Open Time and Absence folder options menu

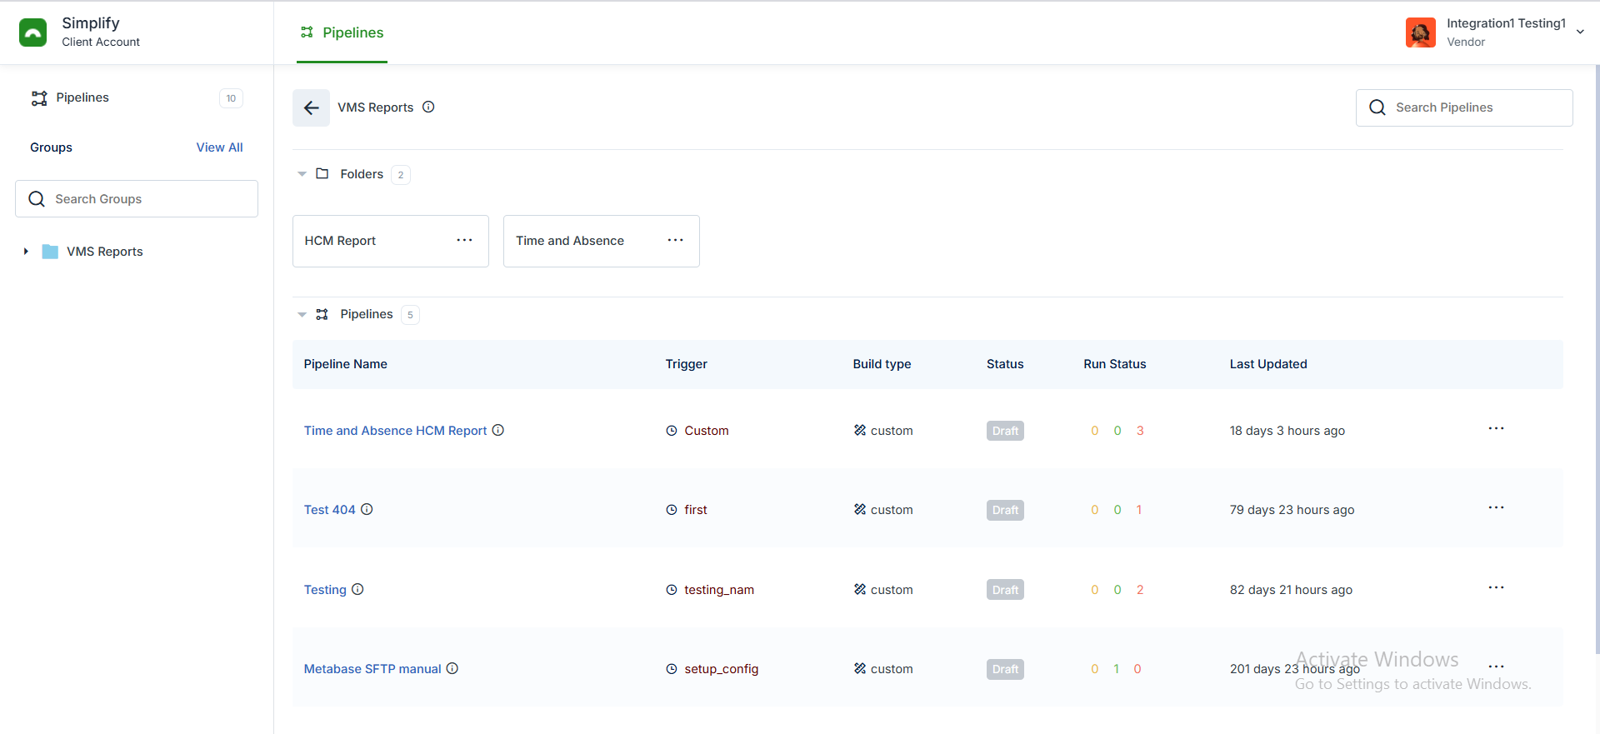click(x=676, y=240)
